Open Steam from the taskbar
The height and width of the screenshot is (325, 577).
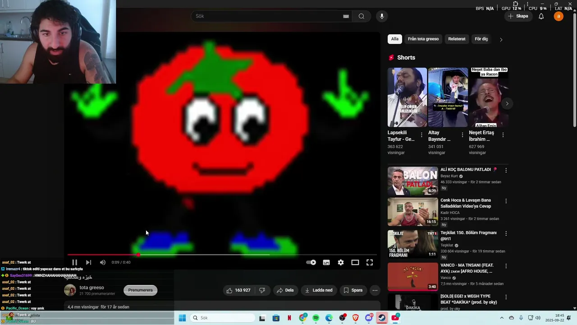point(382,318)
